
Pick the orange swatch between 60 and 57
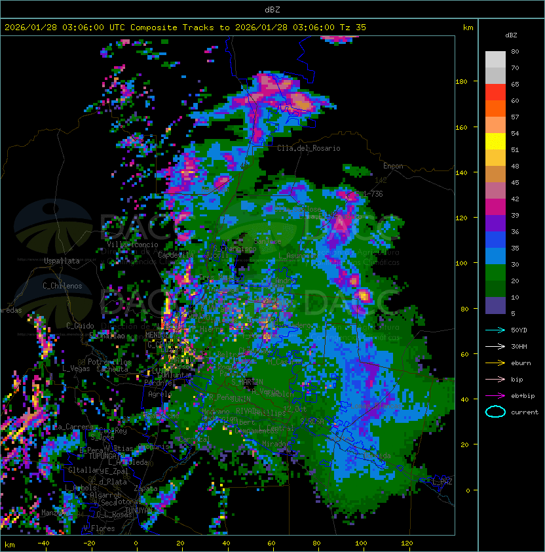[495, 109]
